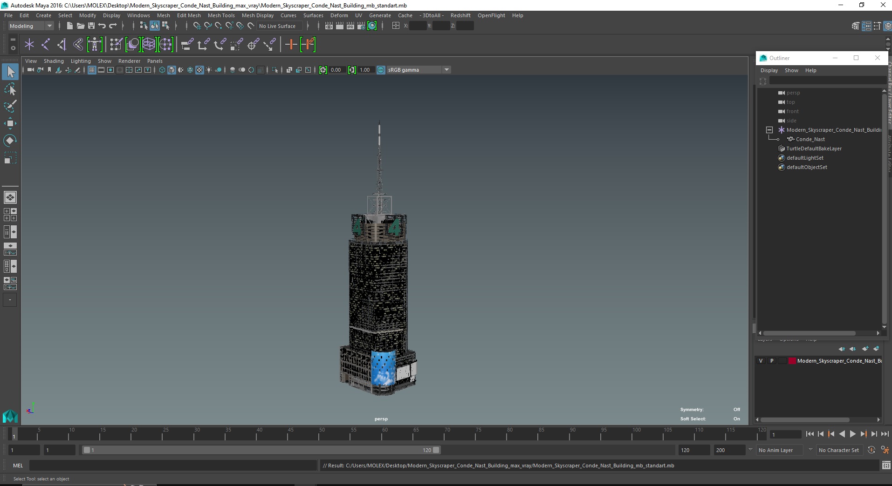Open the Outliner Display menu
The width and height of the screenshot is (892, 486).
click(x=769, y=70)
